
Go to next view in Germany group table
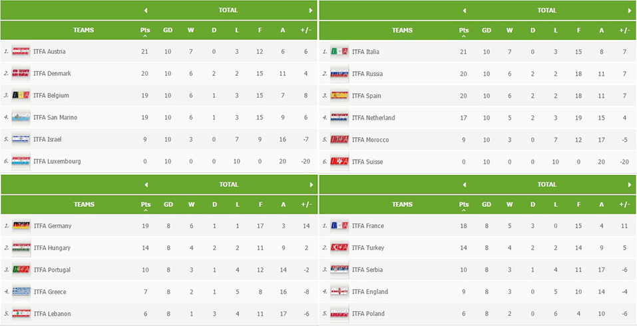(x=311, y=184)
